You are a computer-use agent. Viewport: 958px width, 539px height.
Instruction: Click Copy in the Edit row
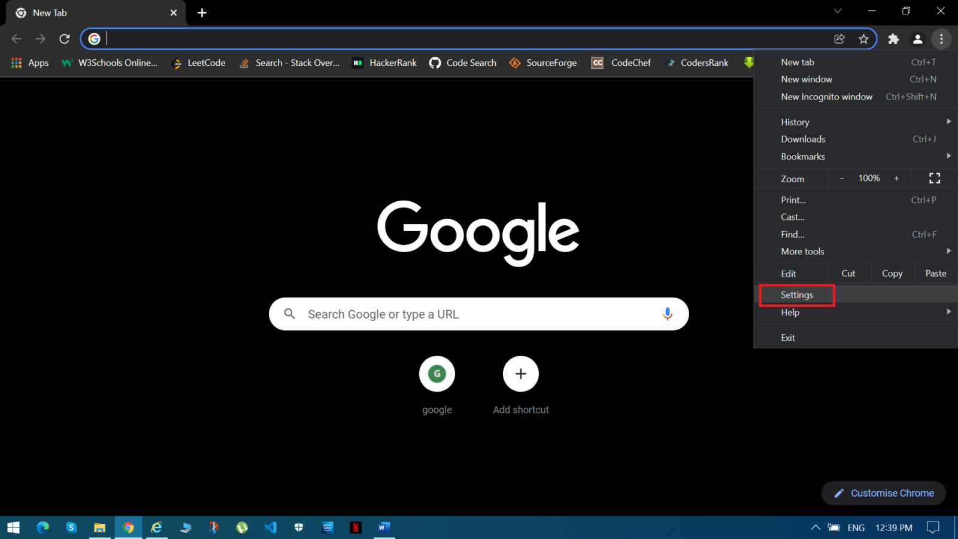point(892,273)
